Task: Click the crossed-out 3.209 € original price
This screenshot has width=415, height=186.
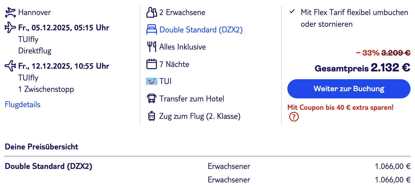Action: coord(396,53)
